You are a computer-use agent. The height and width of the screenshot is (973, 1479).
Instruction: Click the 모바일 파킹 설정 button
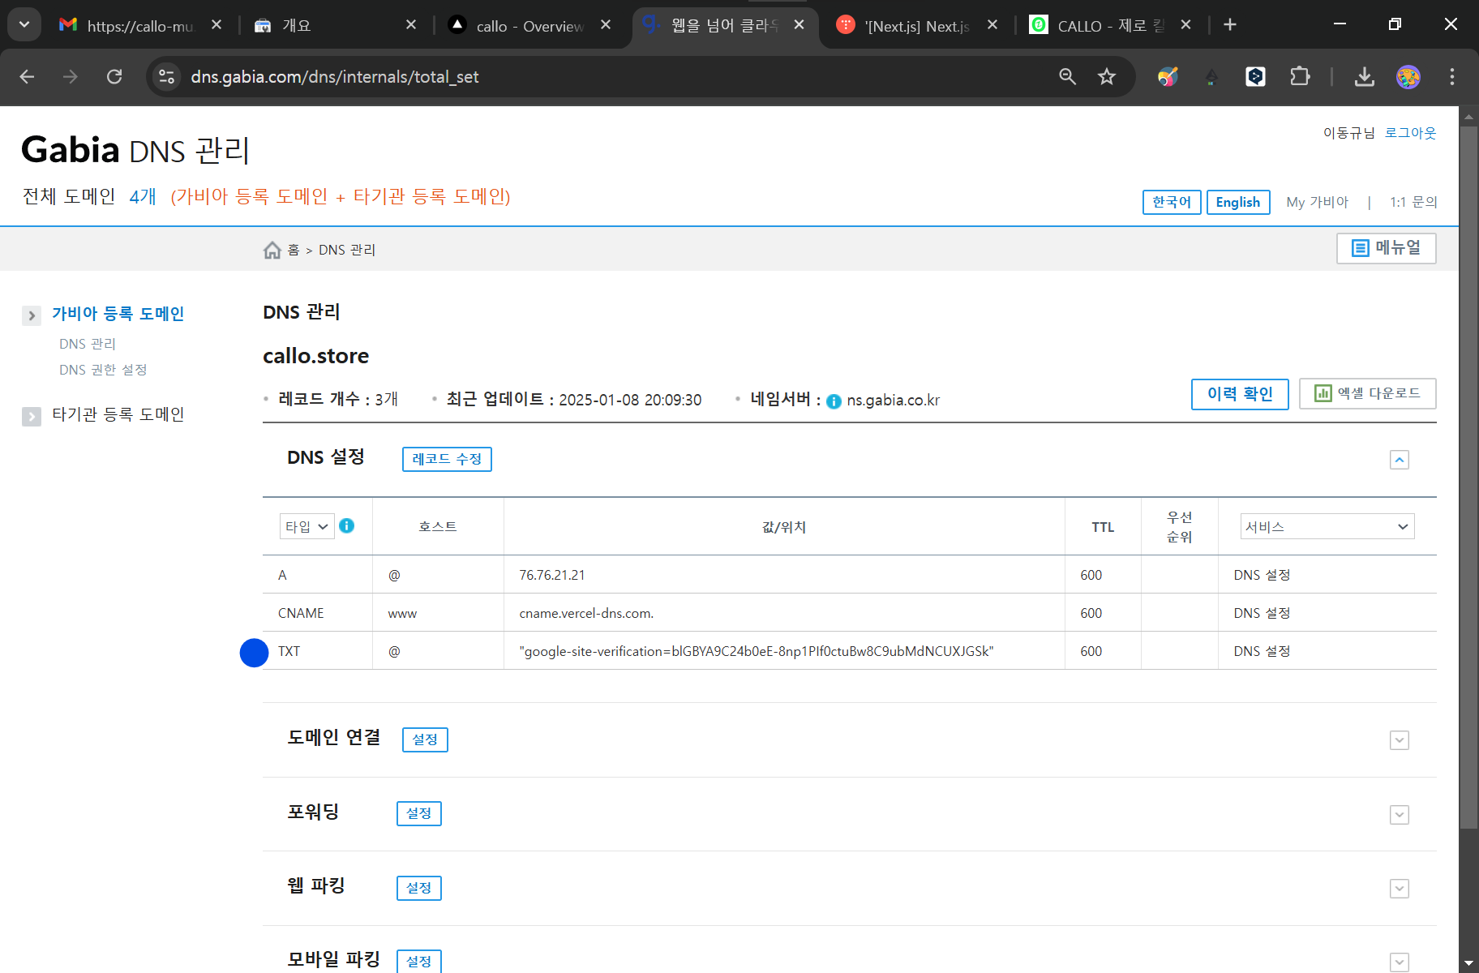pyautogui.click(x=419, y=961)
